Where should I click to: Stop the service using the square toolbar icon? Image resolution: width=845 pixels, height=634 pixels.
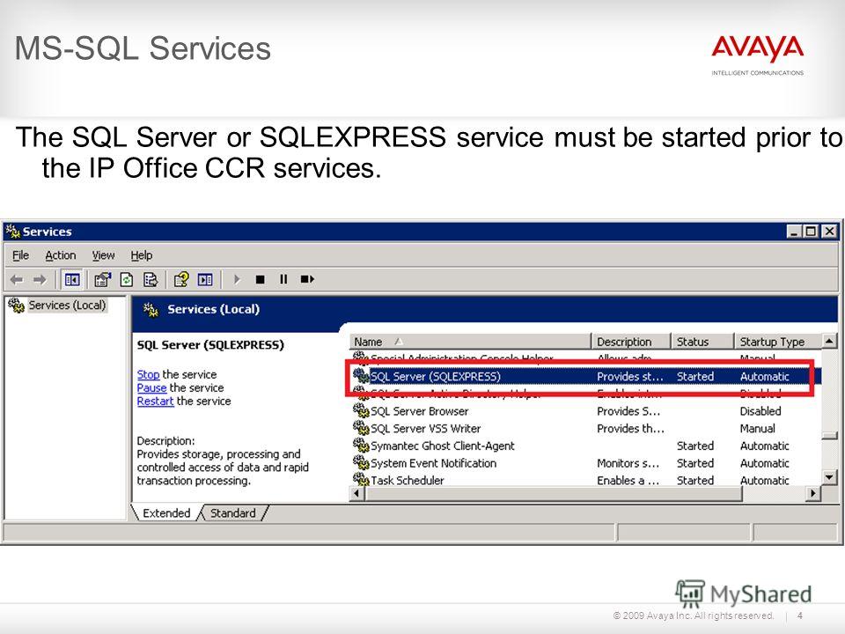(260, 279)
